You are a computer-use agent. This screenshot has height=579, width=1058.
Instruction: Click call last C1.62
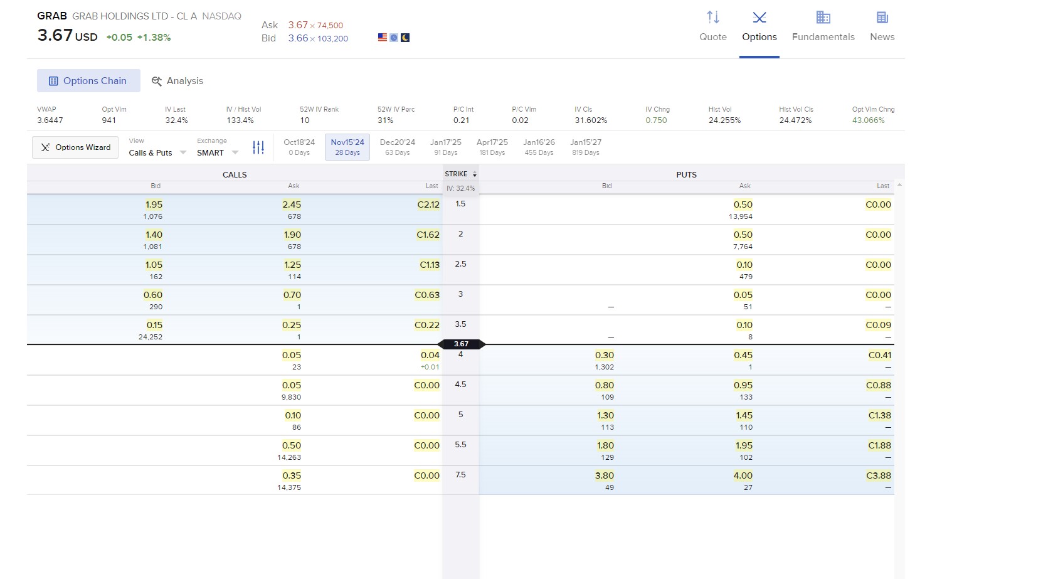[x=428, y=235]
